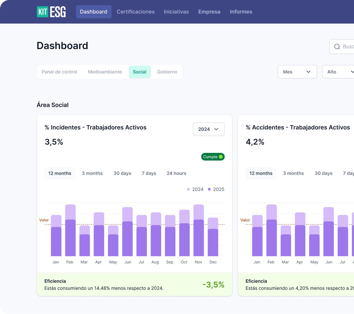Open the Mes dropdown
The width and height of the screenshot is (354, 314).
click(297, 72)
